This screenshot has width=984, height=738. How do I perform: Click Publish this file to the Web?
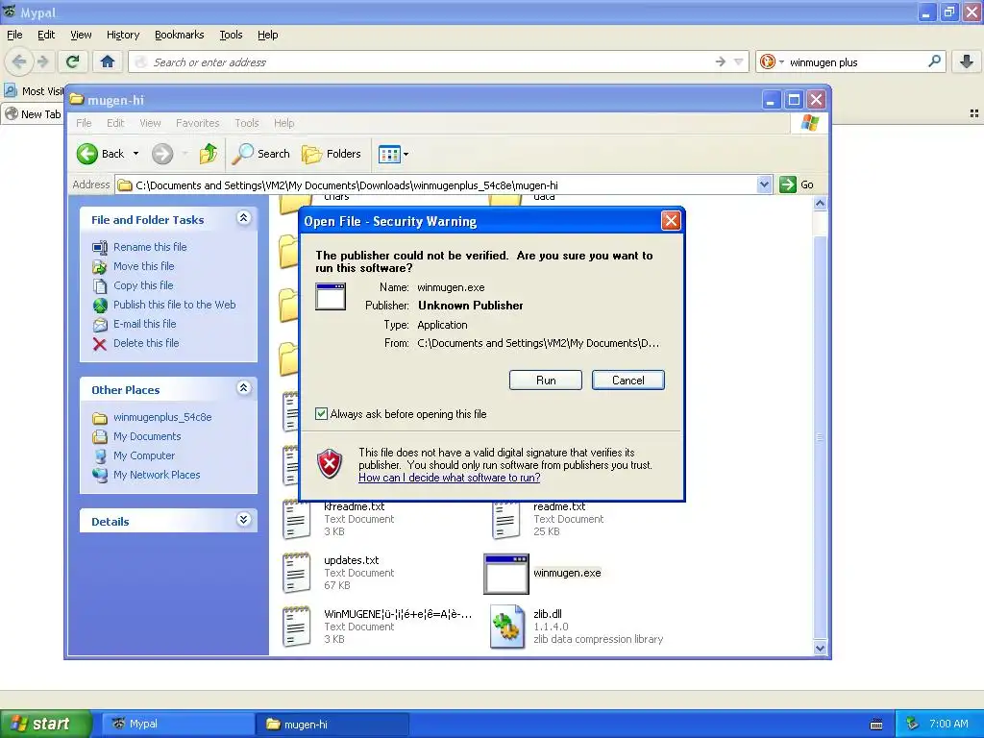pyautogui.click(x=175, y=305)
